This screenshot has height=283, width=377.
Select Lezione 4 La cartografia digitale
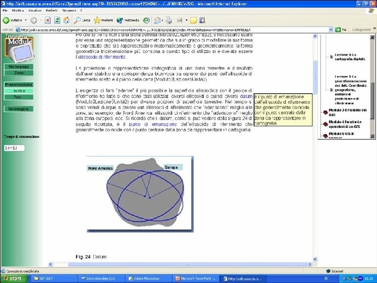click(350, 57)
